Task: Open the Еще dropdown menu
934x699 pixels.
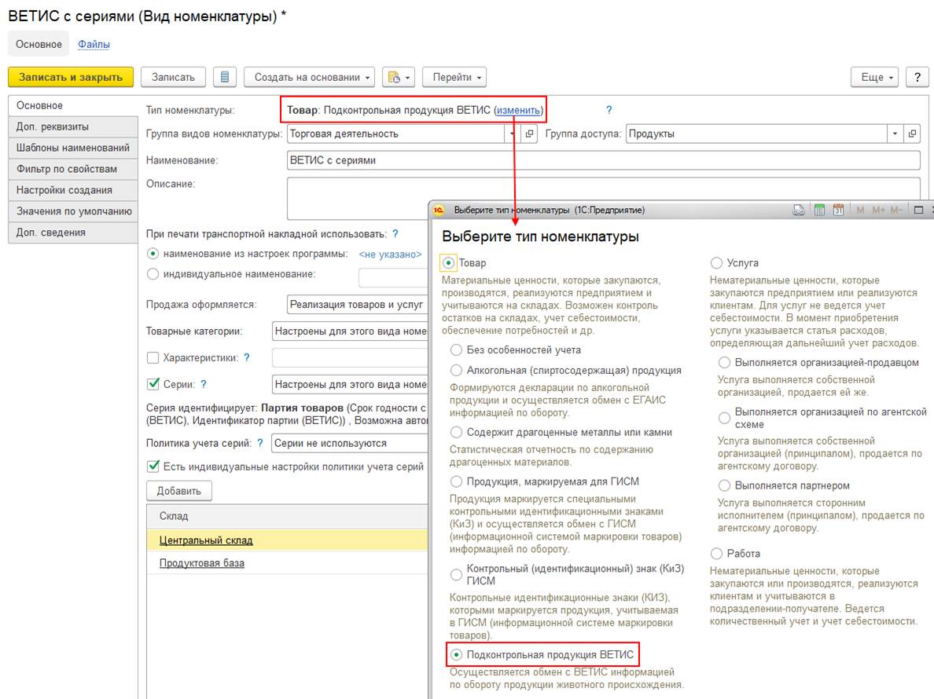Action: (874, 77)
